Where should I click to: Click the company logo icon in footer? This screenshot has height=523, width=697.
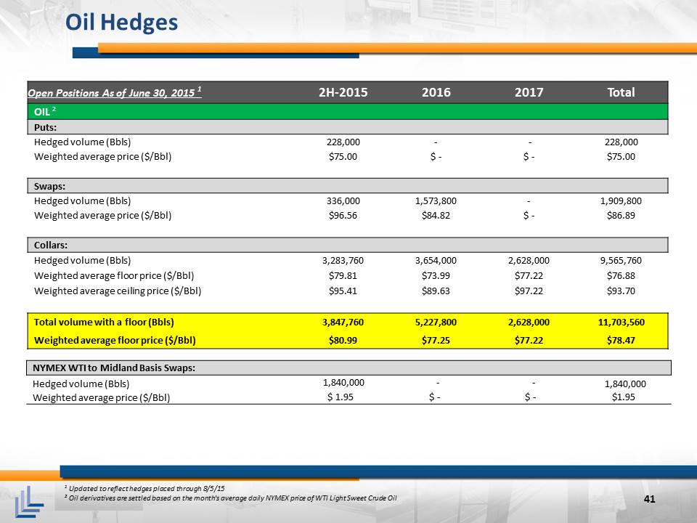click(x=29, y=502)
